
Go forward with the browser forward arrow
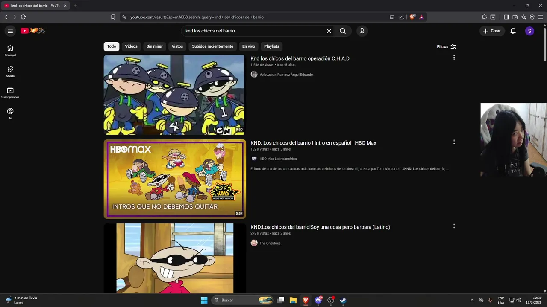pos(15,17)
